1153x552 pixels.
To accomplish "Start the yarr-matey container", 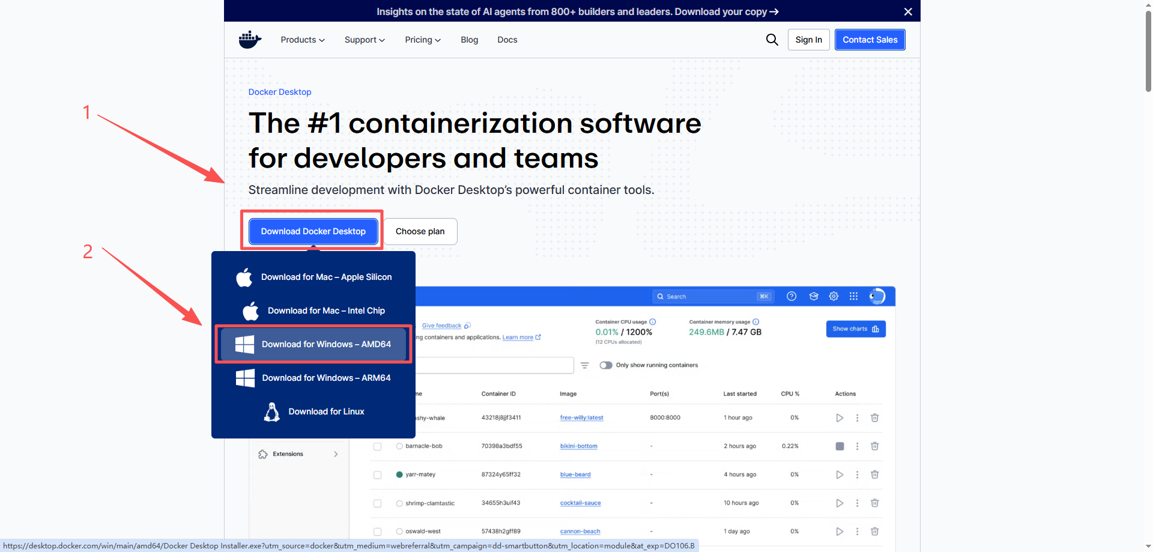I will (840, 475).
